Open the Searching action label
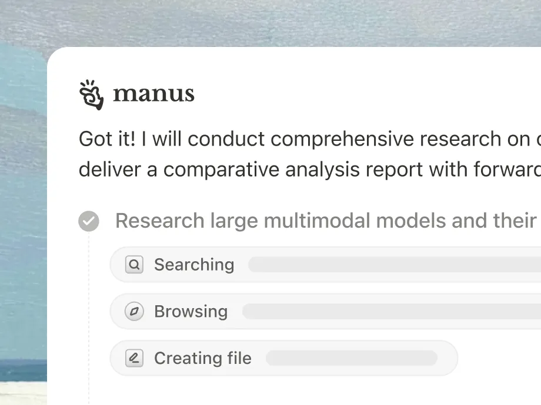The image size is (541, 405). (x=194, y=265)
